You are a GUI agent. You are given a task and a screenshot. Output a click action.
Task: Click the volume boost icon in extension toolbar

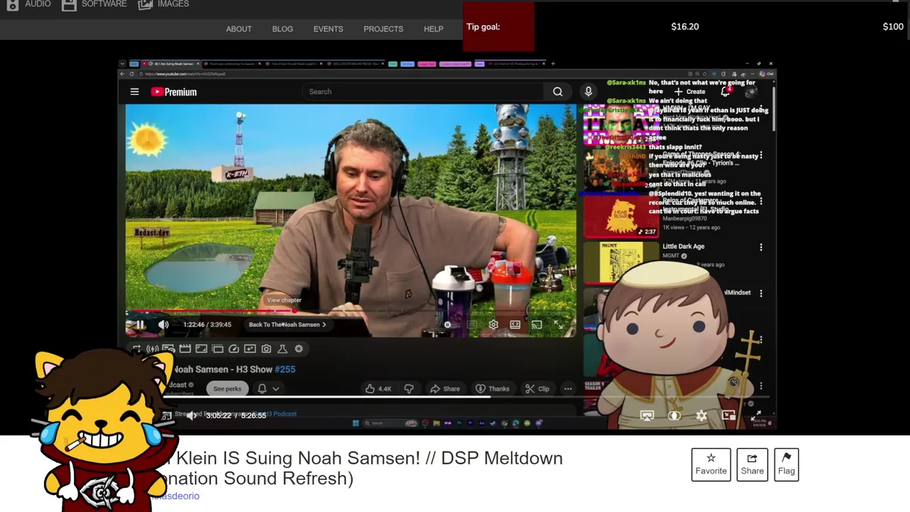point(152,349)
